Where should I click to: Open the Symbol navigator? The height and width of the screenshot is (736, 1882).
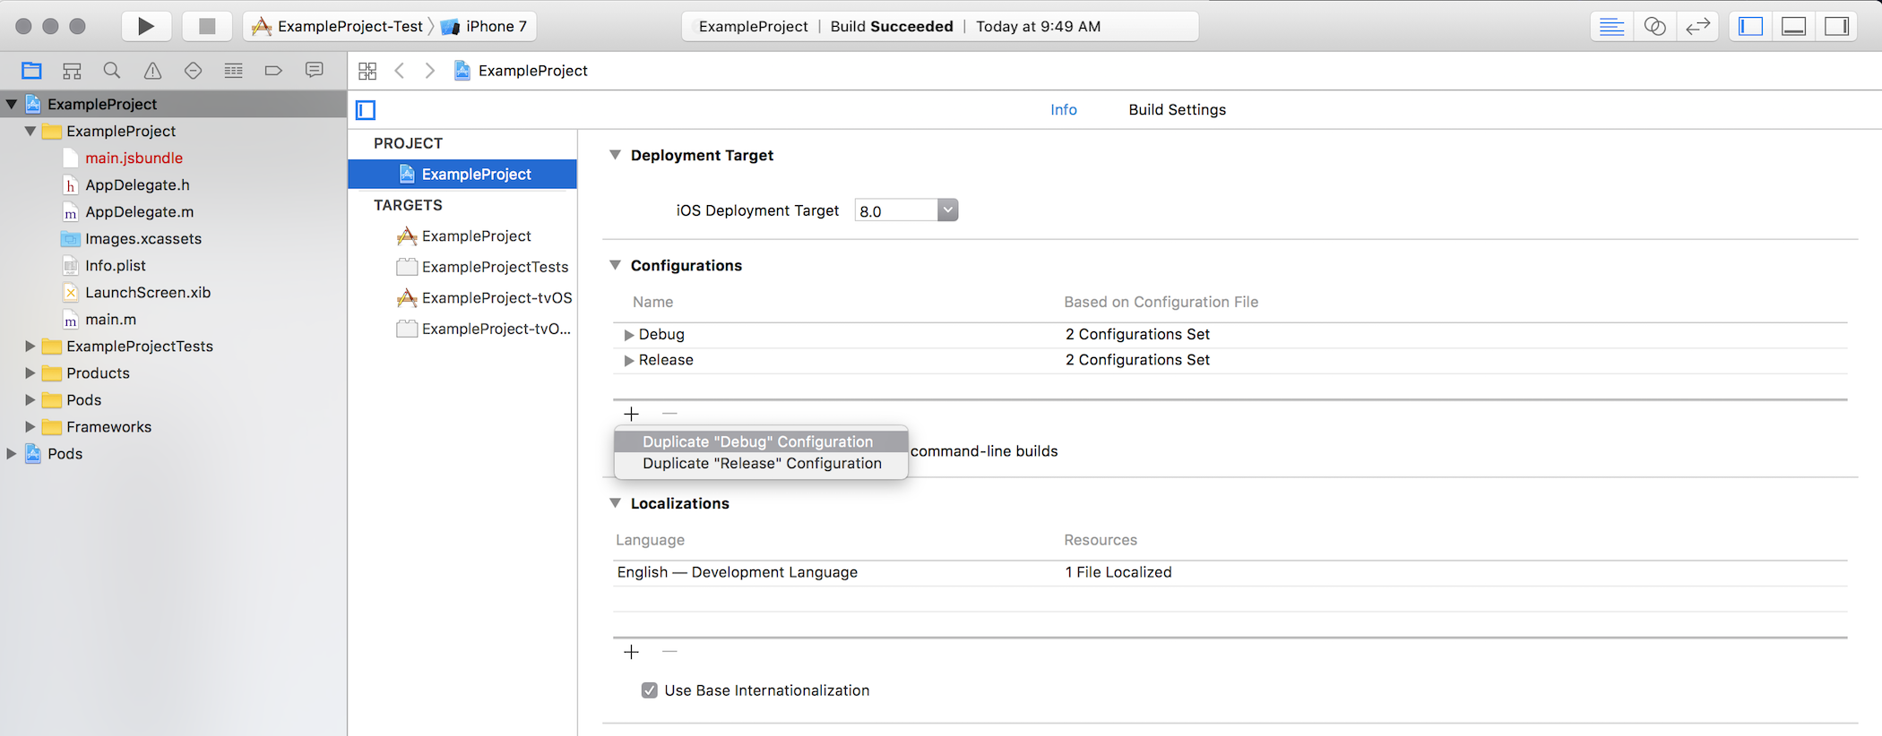point(72,70)
